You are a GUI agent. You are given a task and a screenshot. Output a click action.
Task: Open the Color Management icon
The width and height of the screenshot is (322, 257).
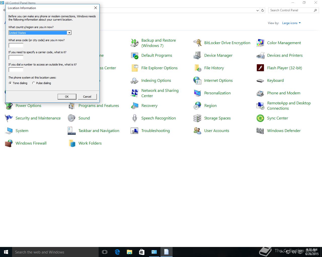pos(260,43)
